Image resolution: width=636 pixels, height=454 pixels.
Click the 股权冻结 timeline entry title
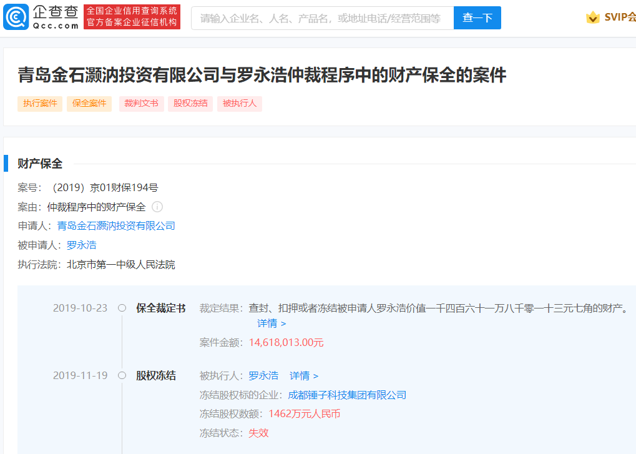[x=156, y=376]
